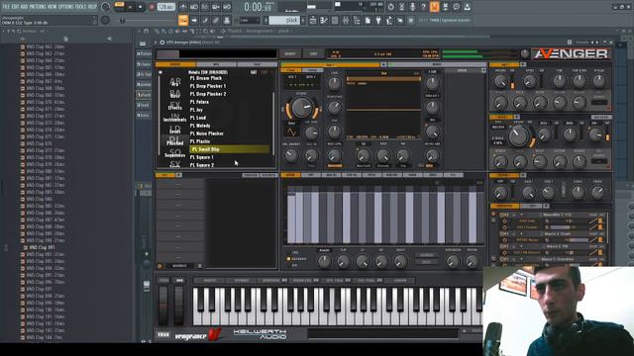
Task: Select the Bass preset category
Action: 174,94
